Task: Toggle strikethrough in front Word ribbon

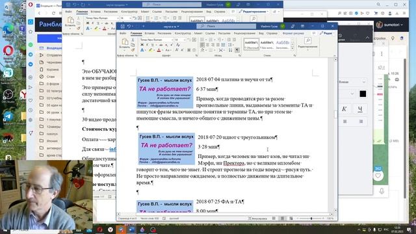Action: [161, 45]
